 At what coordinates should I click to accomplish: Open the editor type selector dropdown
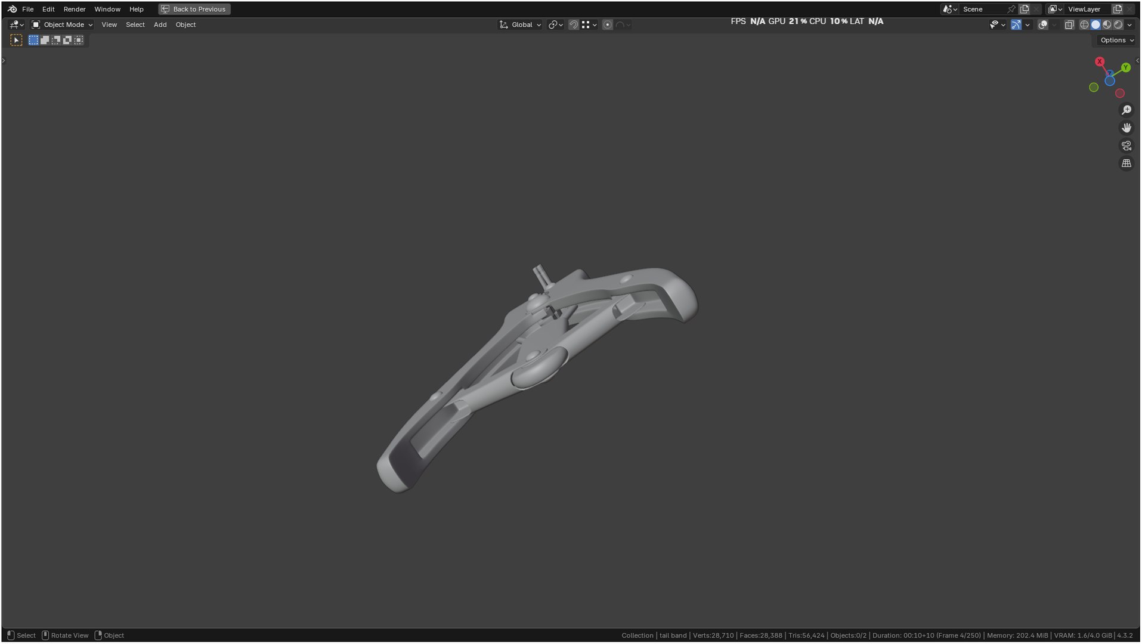pyautogui.click(x=17, y=24)
